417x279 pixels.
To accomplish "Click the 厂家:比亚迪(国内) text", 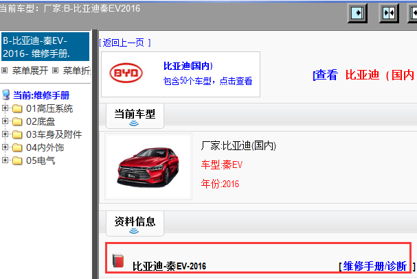I will tap(238, 146).
